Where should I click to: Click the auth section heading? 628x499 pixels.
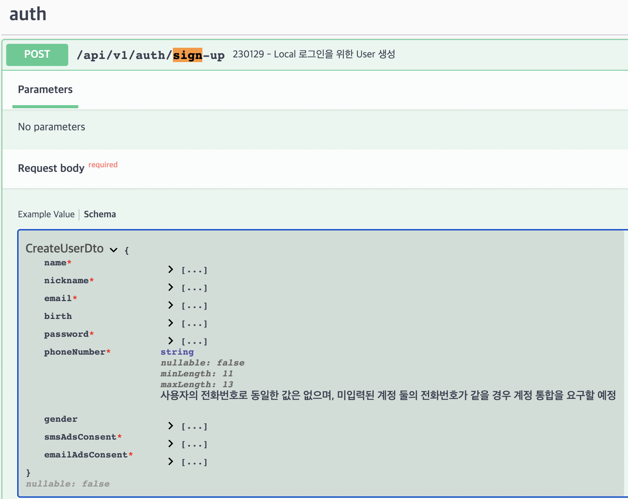(x=28, y=14)
